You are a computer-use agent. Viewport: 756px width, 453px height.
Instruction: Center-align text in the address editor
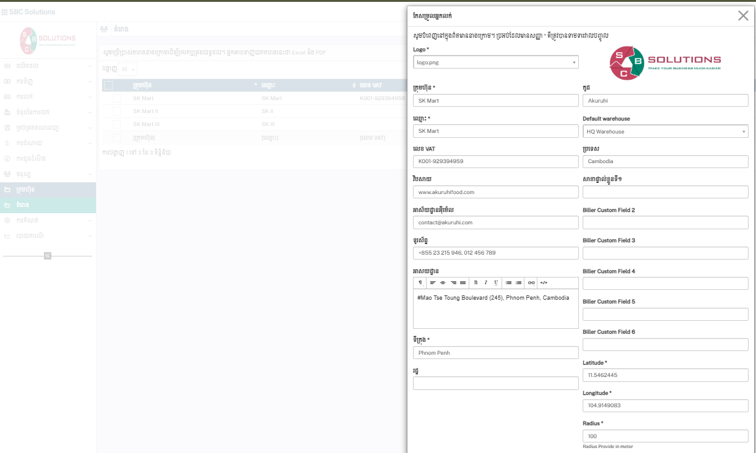pos(443,282)
